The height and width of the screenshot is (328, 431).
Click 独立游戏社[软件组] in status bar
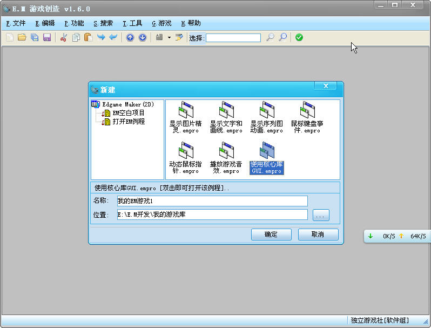point(380,320)
